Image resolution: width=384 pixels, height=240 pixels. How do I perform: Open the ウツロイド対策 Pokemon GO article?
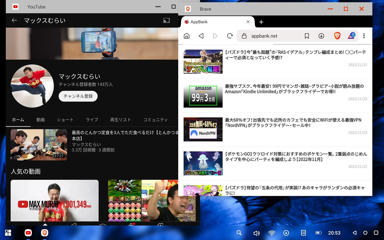296,157
